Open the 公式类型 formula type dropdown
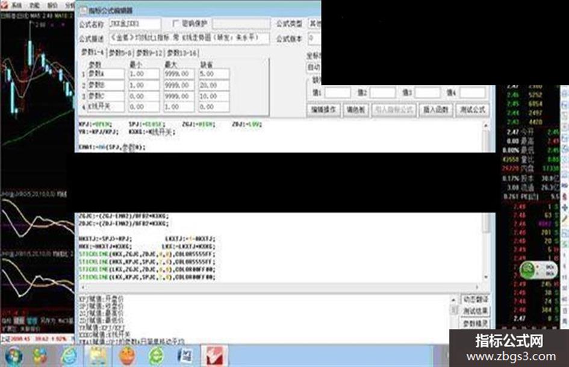The height and width of the screenshot is (367, 569). tap(314, 24)
